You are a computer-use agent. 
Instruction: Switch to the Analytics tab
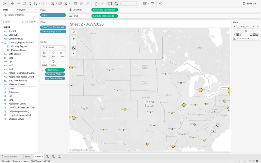click(x=21, y=10)
